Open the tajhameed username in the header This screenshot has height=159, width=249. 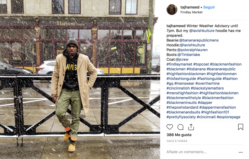(x=190, y=7)
